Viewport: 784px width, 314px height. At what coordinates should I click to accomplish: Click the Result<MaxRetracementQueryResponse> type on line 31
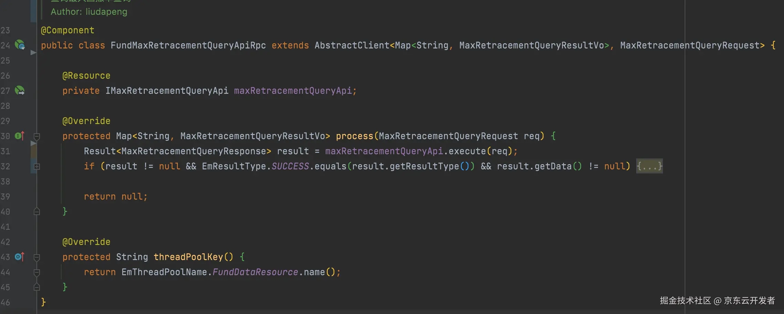177,151
